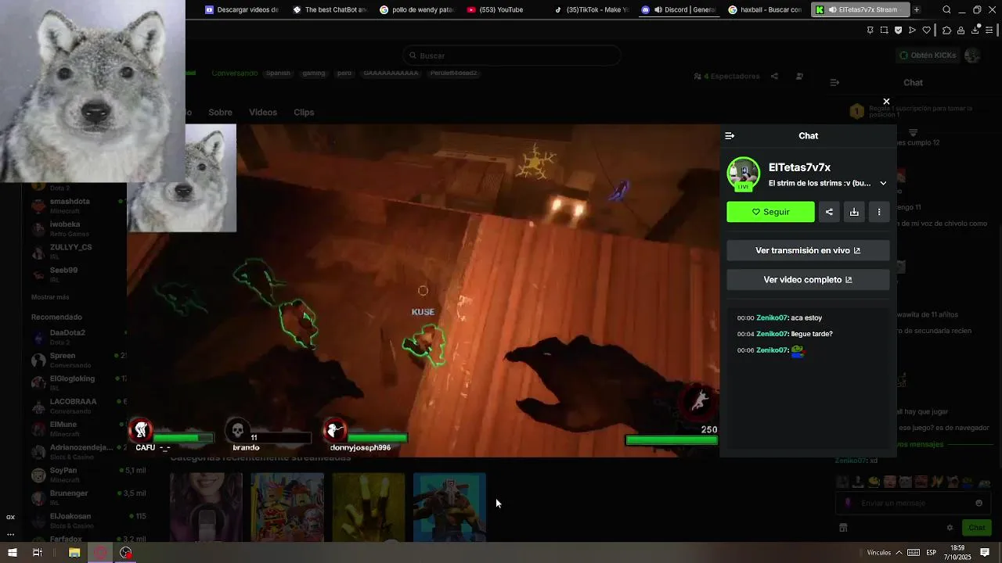This screenshot has height=563, width=1002.
Task: Click the browser search magnifier icon
Action: pyautogui.click(x=946, y=10)
